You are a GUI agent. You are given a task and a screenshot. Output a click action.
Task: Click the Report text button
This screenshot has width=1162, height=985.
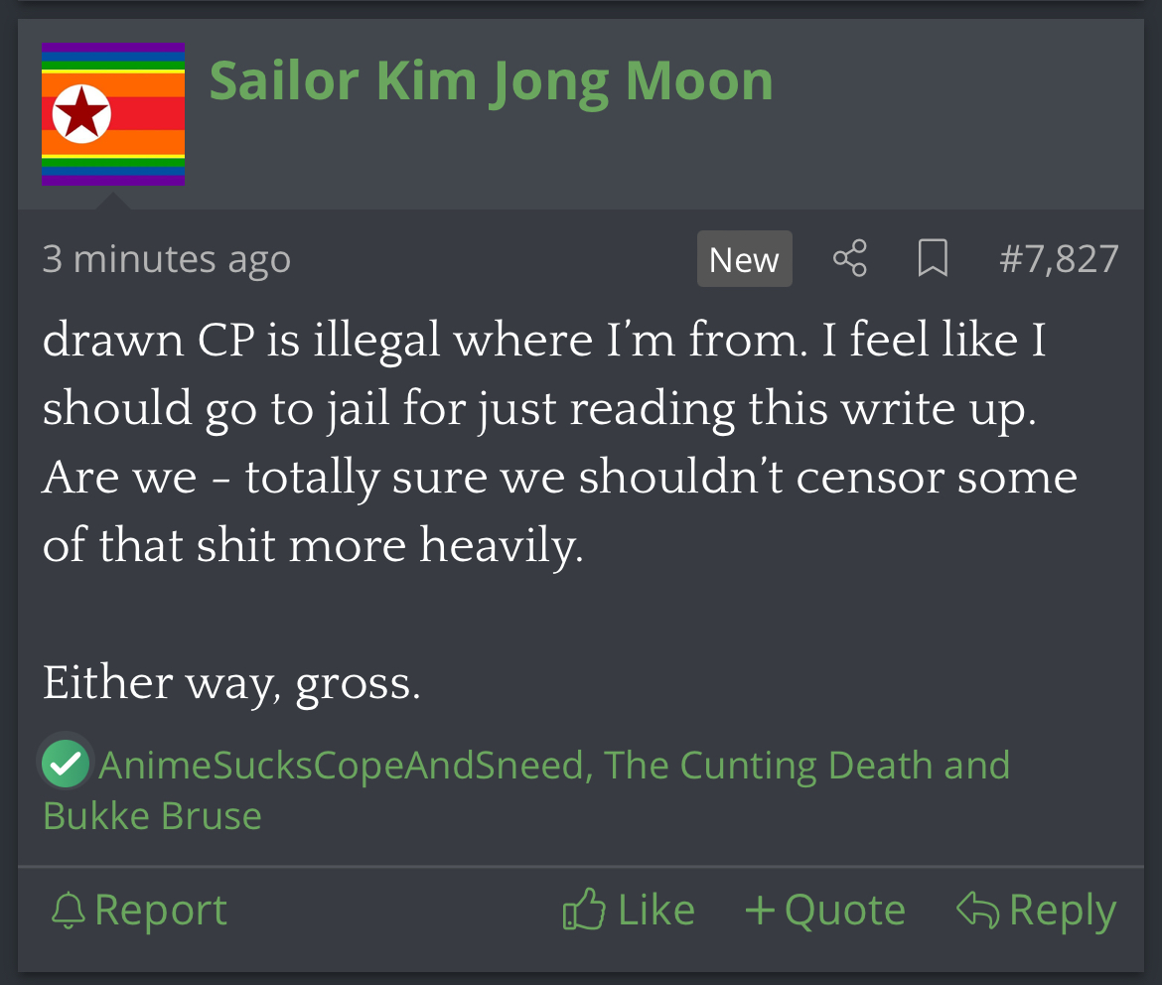coord(160,910)
